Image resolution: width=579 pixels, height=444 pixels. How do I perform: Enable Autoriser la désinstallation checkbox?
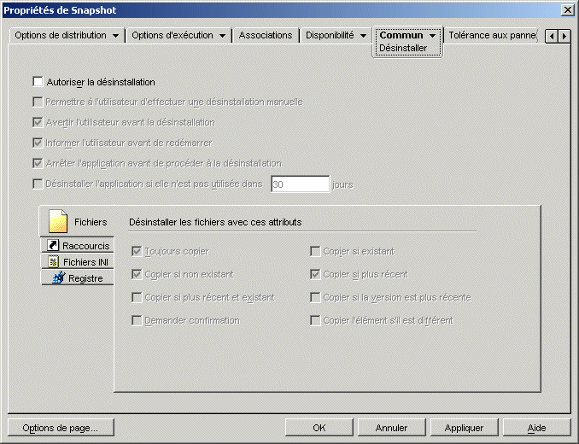tap(38, 82)
